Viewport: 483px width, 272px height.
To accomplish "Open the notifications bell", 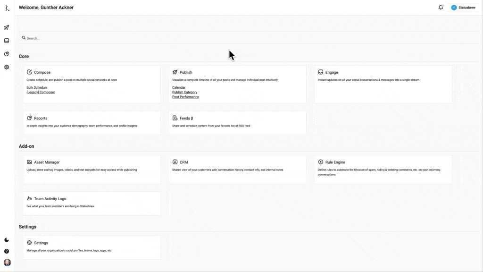I will pyautogui.click(x=441, y=8).
